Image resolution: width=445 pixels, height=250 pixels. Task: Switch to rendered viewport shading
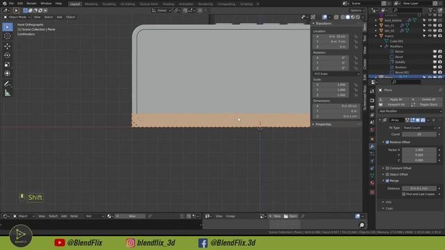tap(358, 17)
